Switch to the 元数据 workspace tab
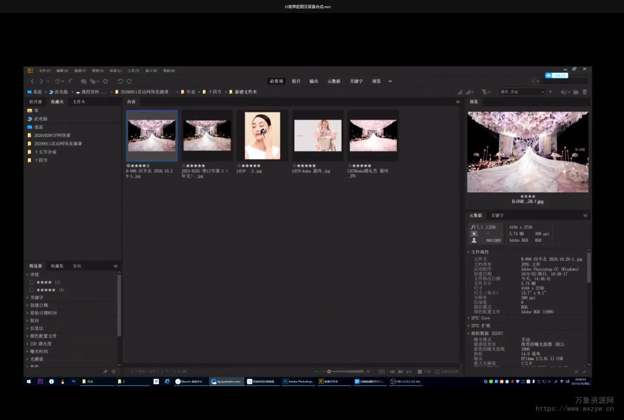Image resolution: width=624 pixels, height=420 pixels. [x=333, y=81]
